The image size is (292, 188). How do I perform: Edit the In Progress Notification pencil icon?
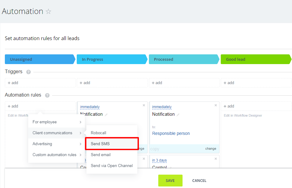[106, 115]
